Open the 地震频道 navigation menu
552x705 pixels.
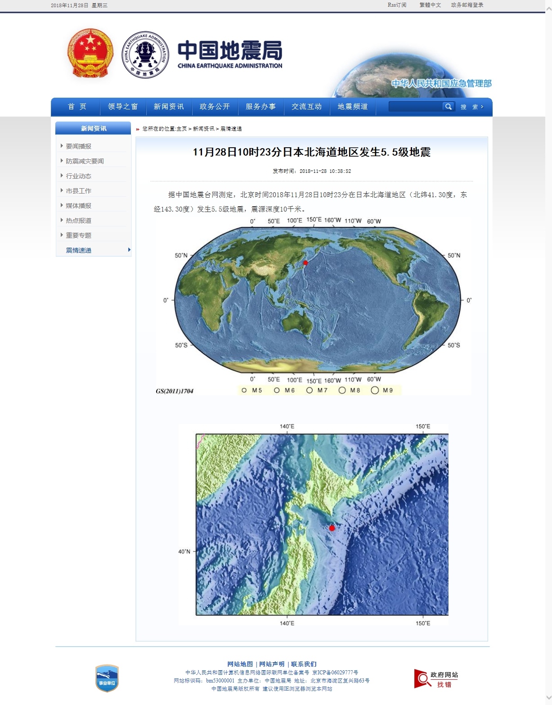353,107
